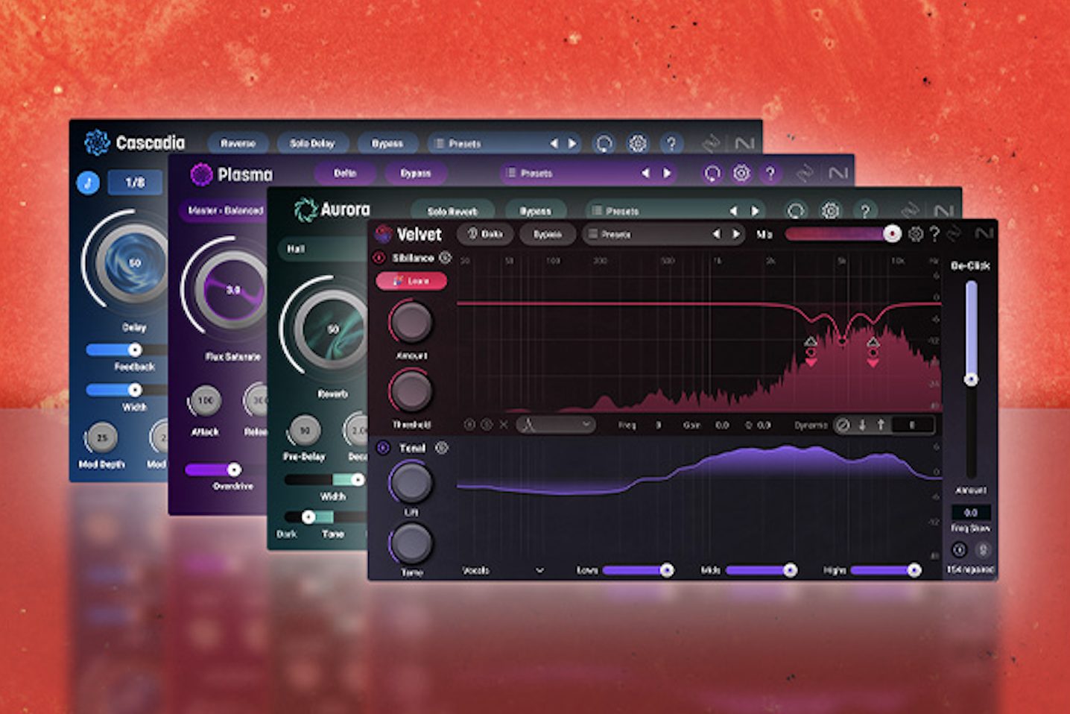
Task: Click Native Instruments logo in Plasma header
Action: tap(838, 174)
